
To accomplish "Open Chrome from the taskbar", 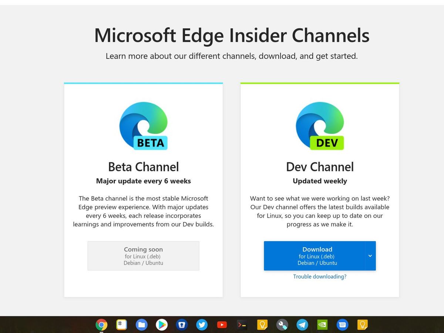I will [102, 324].
